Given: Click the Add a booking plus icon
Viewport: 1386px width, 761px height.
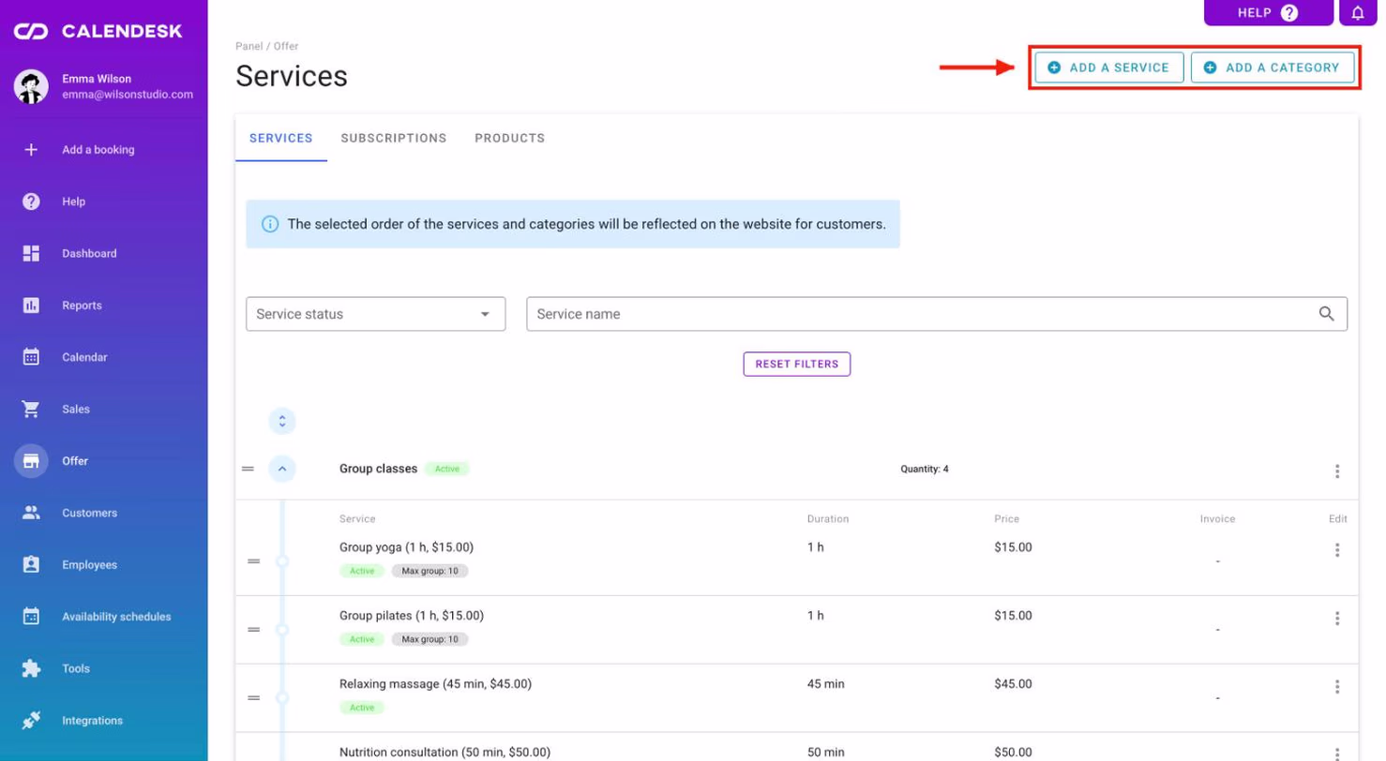Looking at the screenshot, I should [31, 149].
